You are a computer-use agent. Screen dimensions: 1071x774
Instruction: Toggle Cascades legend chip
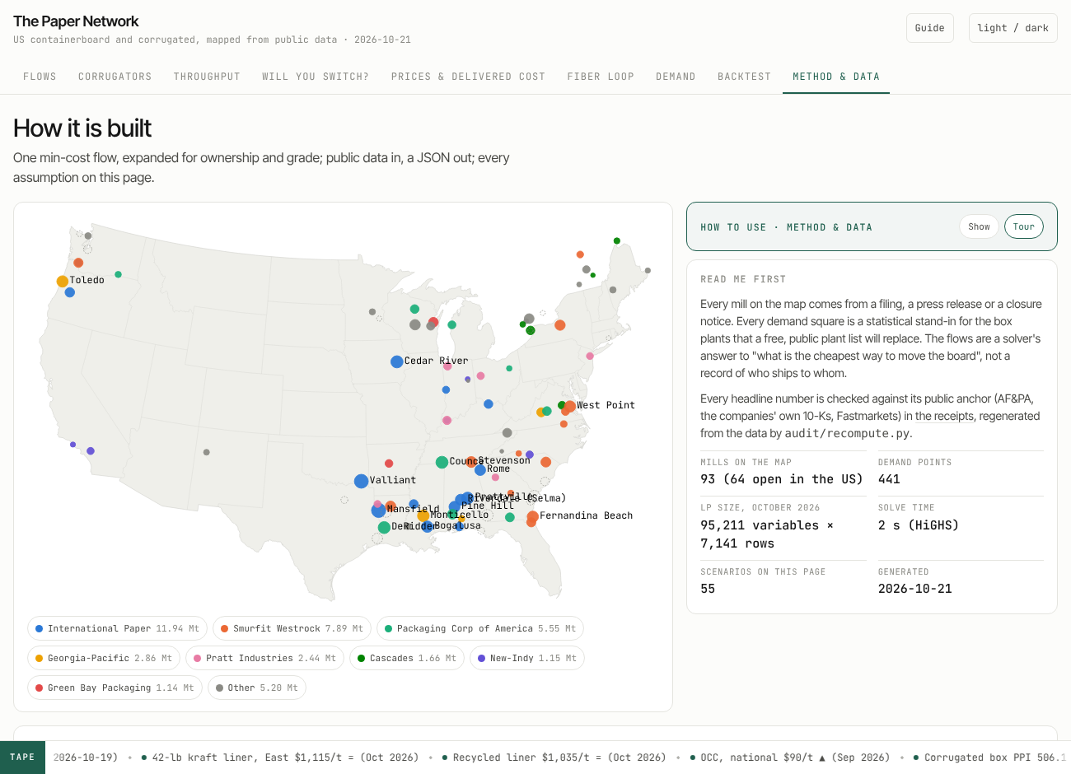pyautogui.click(x=407, y=658)
